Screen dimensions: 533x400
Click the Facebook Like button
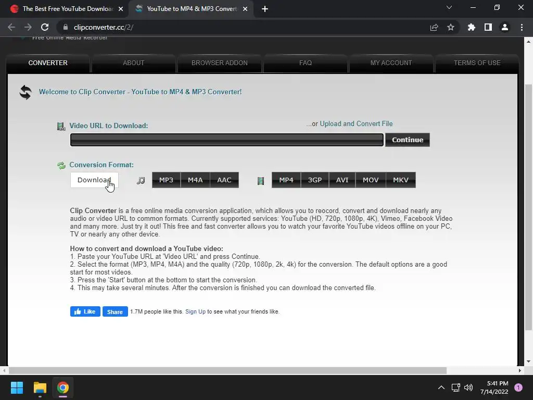[85, 311]
